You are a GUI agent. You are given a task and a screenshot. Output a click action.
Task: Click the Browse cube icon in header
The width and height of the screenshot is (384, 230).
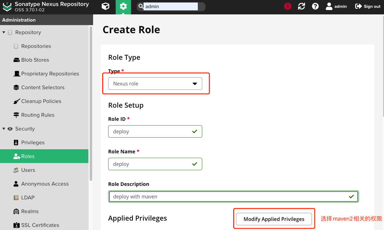[x=106, y=7]
